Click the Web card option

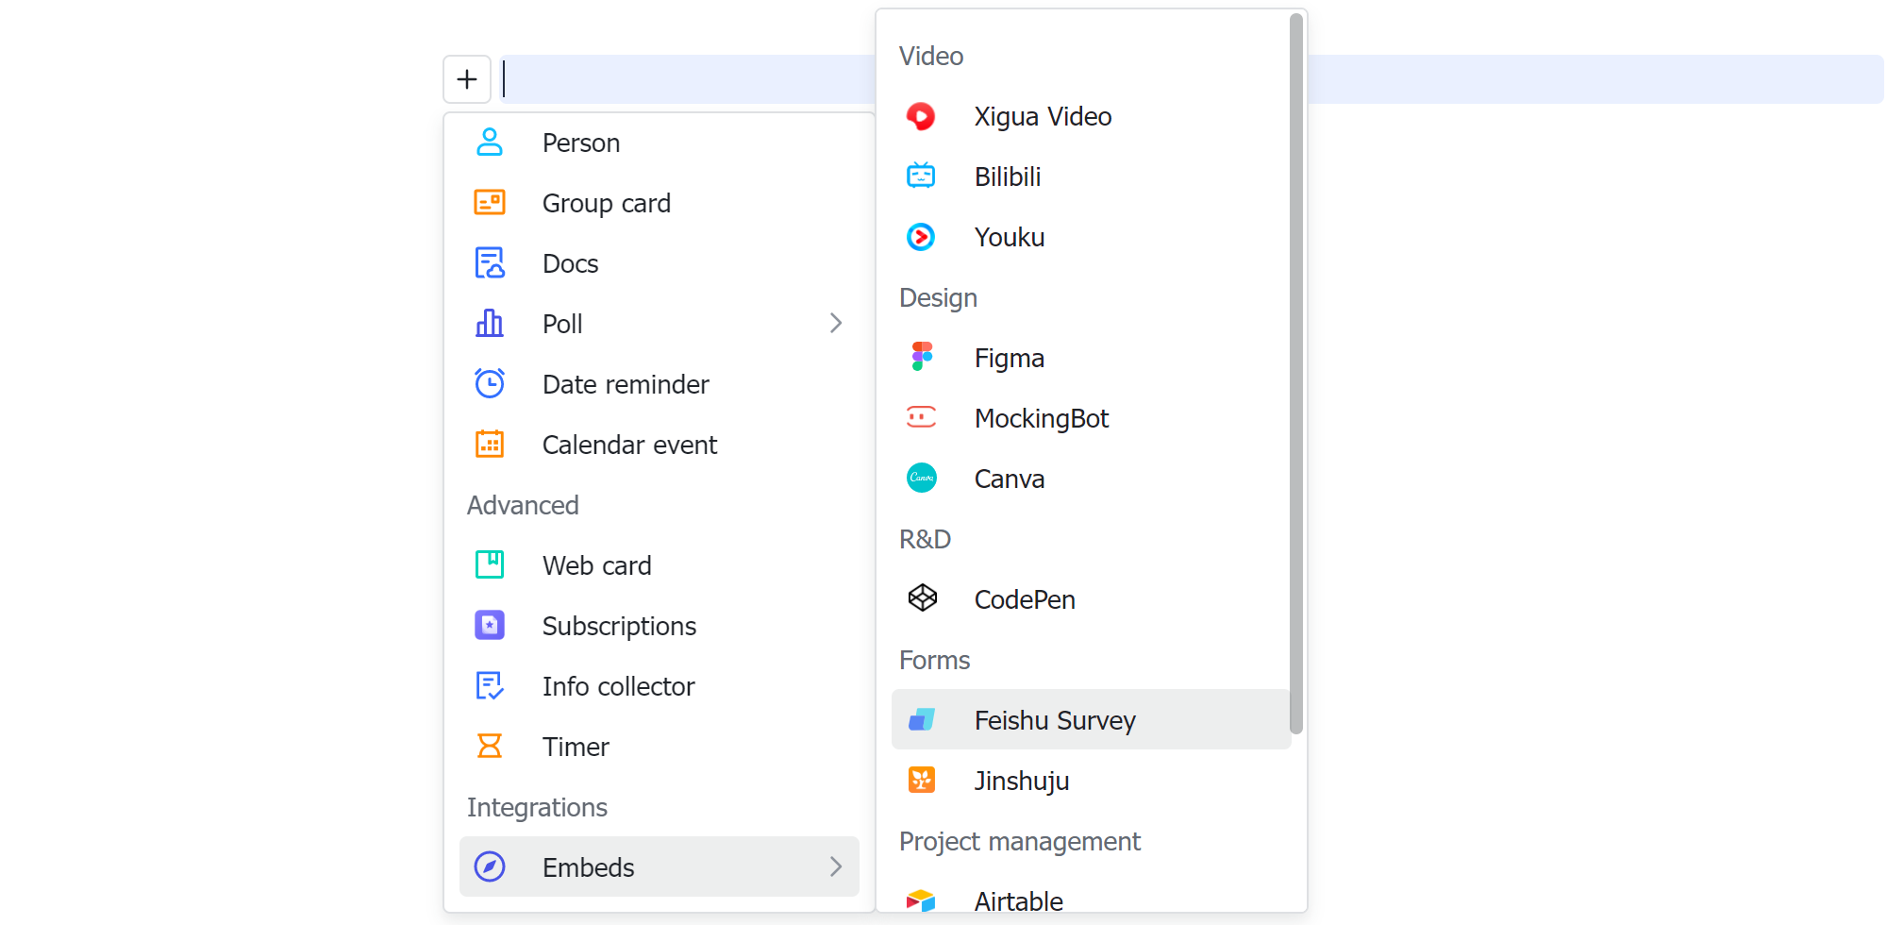tap(596, 564)
